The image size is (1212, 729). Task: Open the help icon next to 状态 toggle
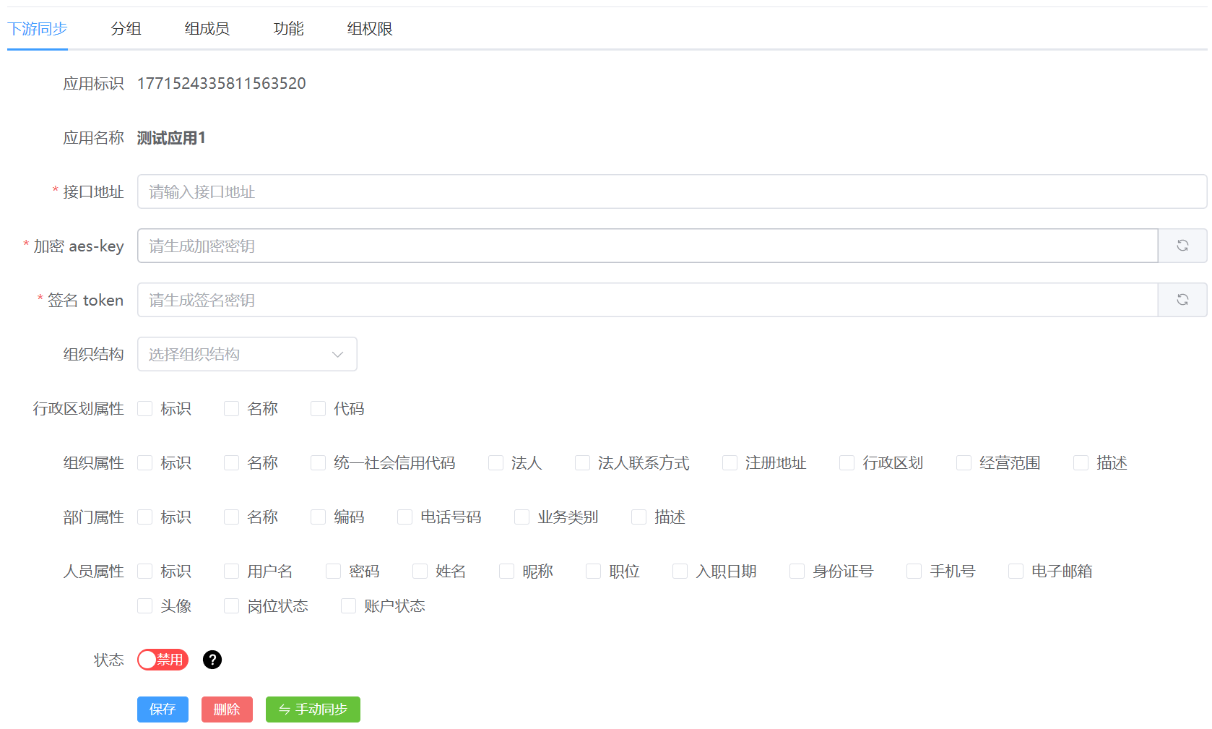coord(212,660)
